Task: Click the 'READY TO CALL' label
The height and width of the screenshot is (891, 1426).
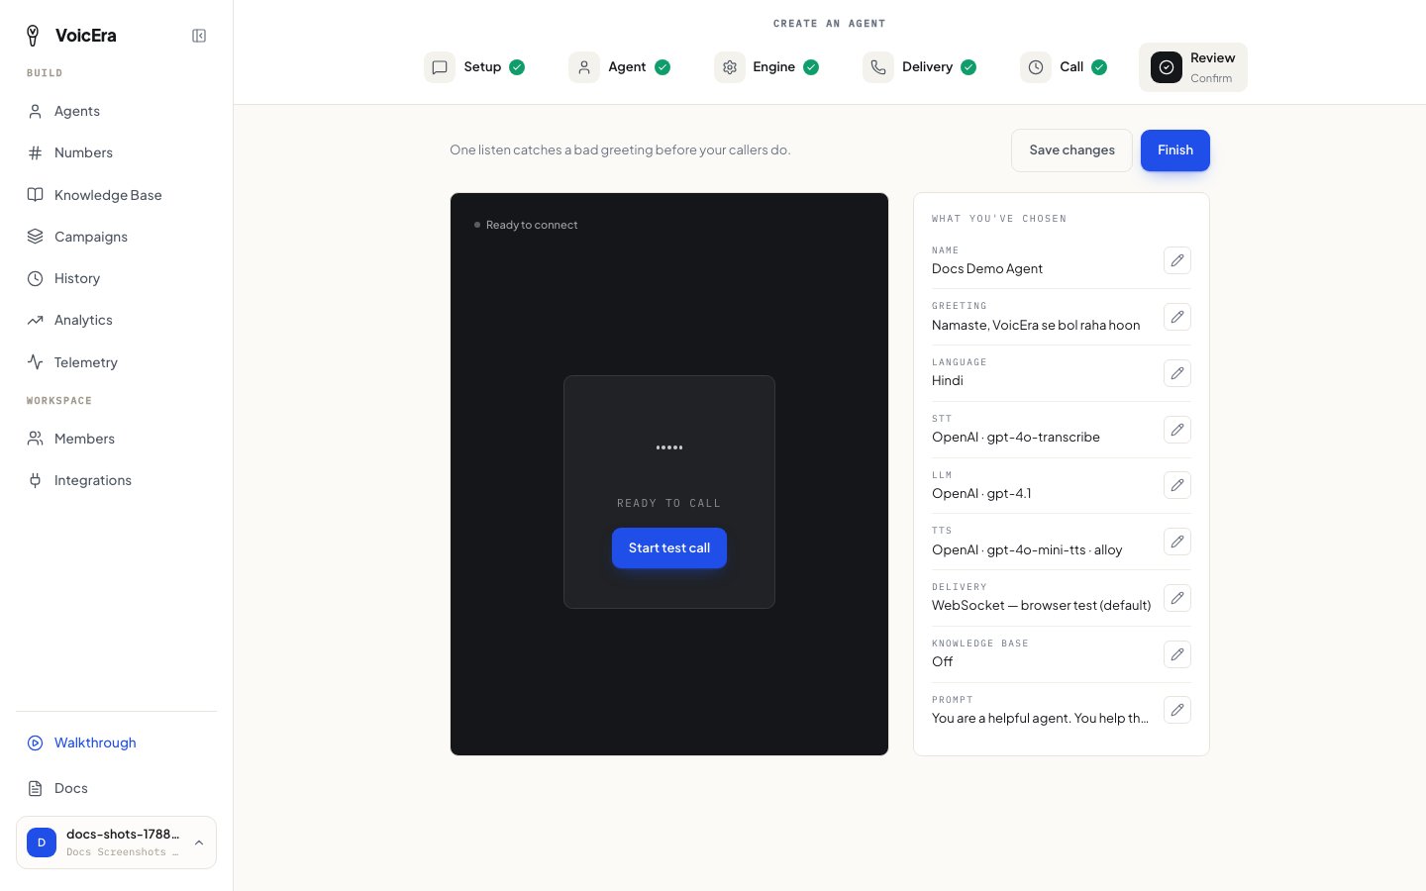Action: tap(669, 504)
